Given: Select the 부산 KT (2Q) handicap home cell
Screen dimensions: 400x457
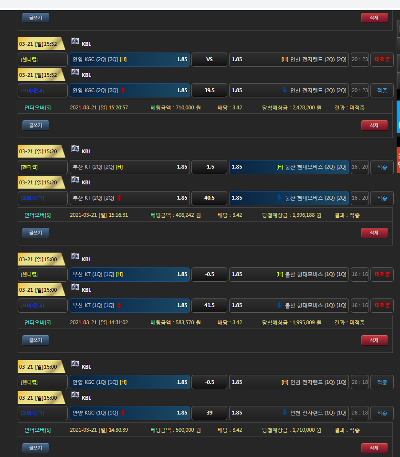Looking at the screenshot, I should pos(129,167).
